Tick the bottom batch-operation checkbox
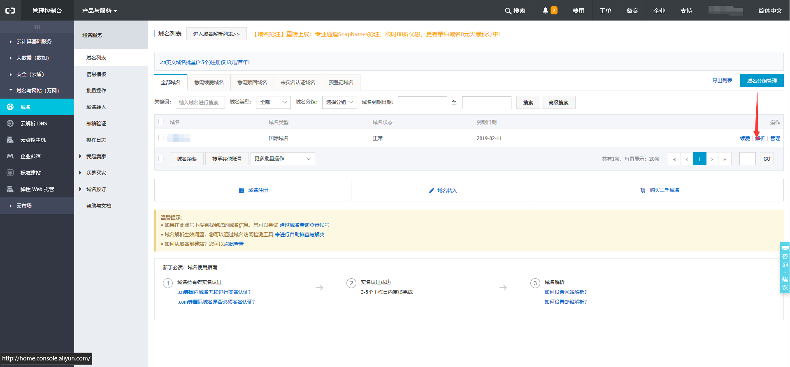The height and width of the screenshot is (367, 790). click(161, 159)
